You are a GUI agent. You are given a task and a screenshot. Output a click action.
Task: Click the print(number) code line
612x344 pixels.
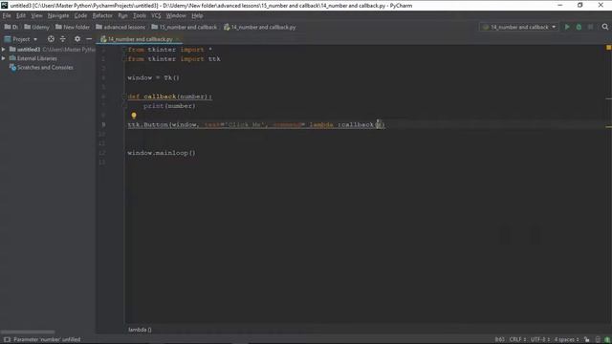click(169, 106)
